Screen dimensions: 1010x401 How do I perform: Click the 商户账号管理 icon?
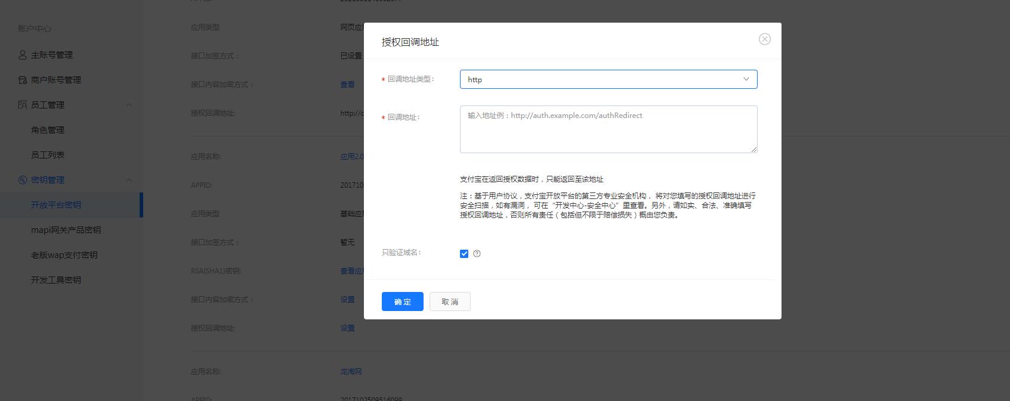[x=23, y=80]
